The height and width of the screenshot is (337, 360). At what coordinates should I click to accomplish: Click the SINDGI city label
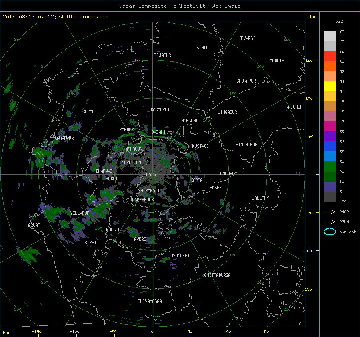(204, 48)
